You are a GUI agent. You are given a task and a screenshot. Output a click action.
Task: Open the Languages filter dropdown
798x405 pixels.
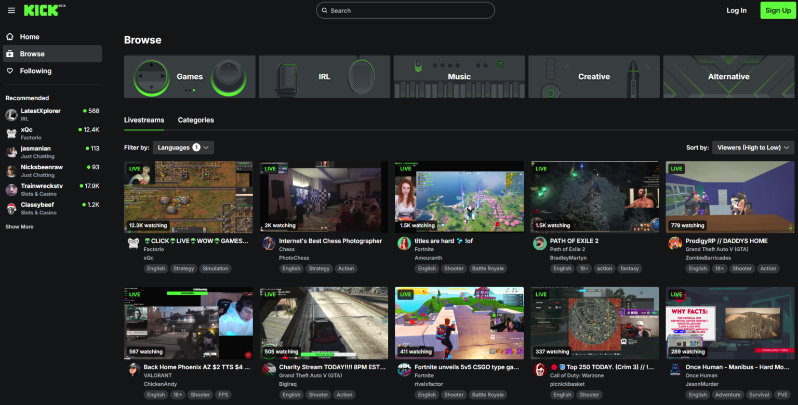(183, 147)
